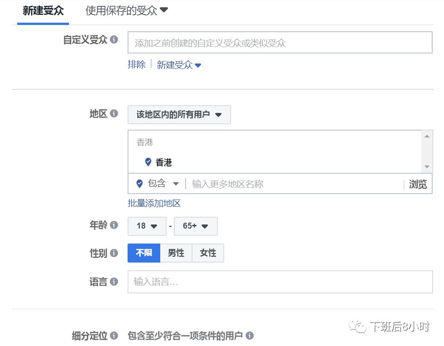Screen dimensions: 444x346
Task: Open the maximum age dropdown showing 65+
Action: 196,226
